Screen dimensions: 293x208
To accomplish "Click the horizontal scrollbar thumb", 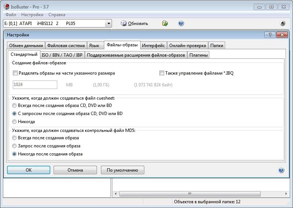I will 190,194.
